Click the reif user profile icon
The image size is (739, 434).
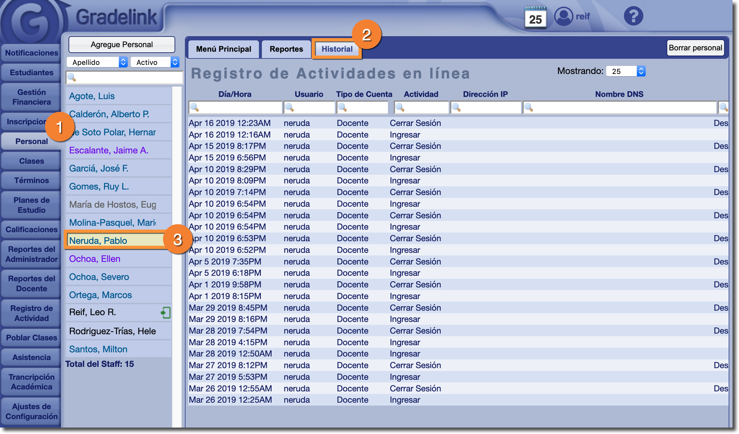(563, 16)
